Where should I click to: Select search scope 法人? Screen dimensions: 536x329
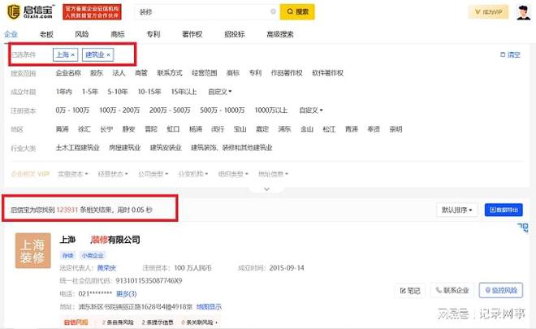click(119, 73)
